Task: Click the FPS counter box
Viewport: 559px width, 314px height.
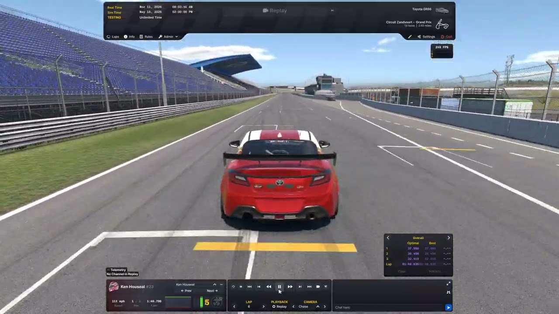Action: pyautogui.click(x=442, y=51)
